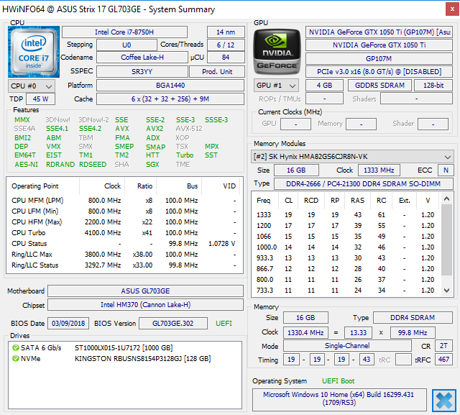Screen dimensions: 460x415
Task: Click the PCIe v3.0 x16 DISABLED field
Action: [x=379, y=72]
